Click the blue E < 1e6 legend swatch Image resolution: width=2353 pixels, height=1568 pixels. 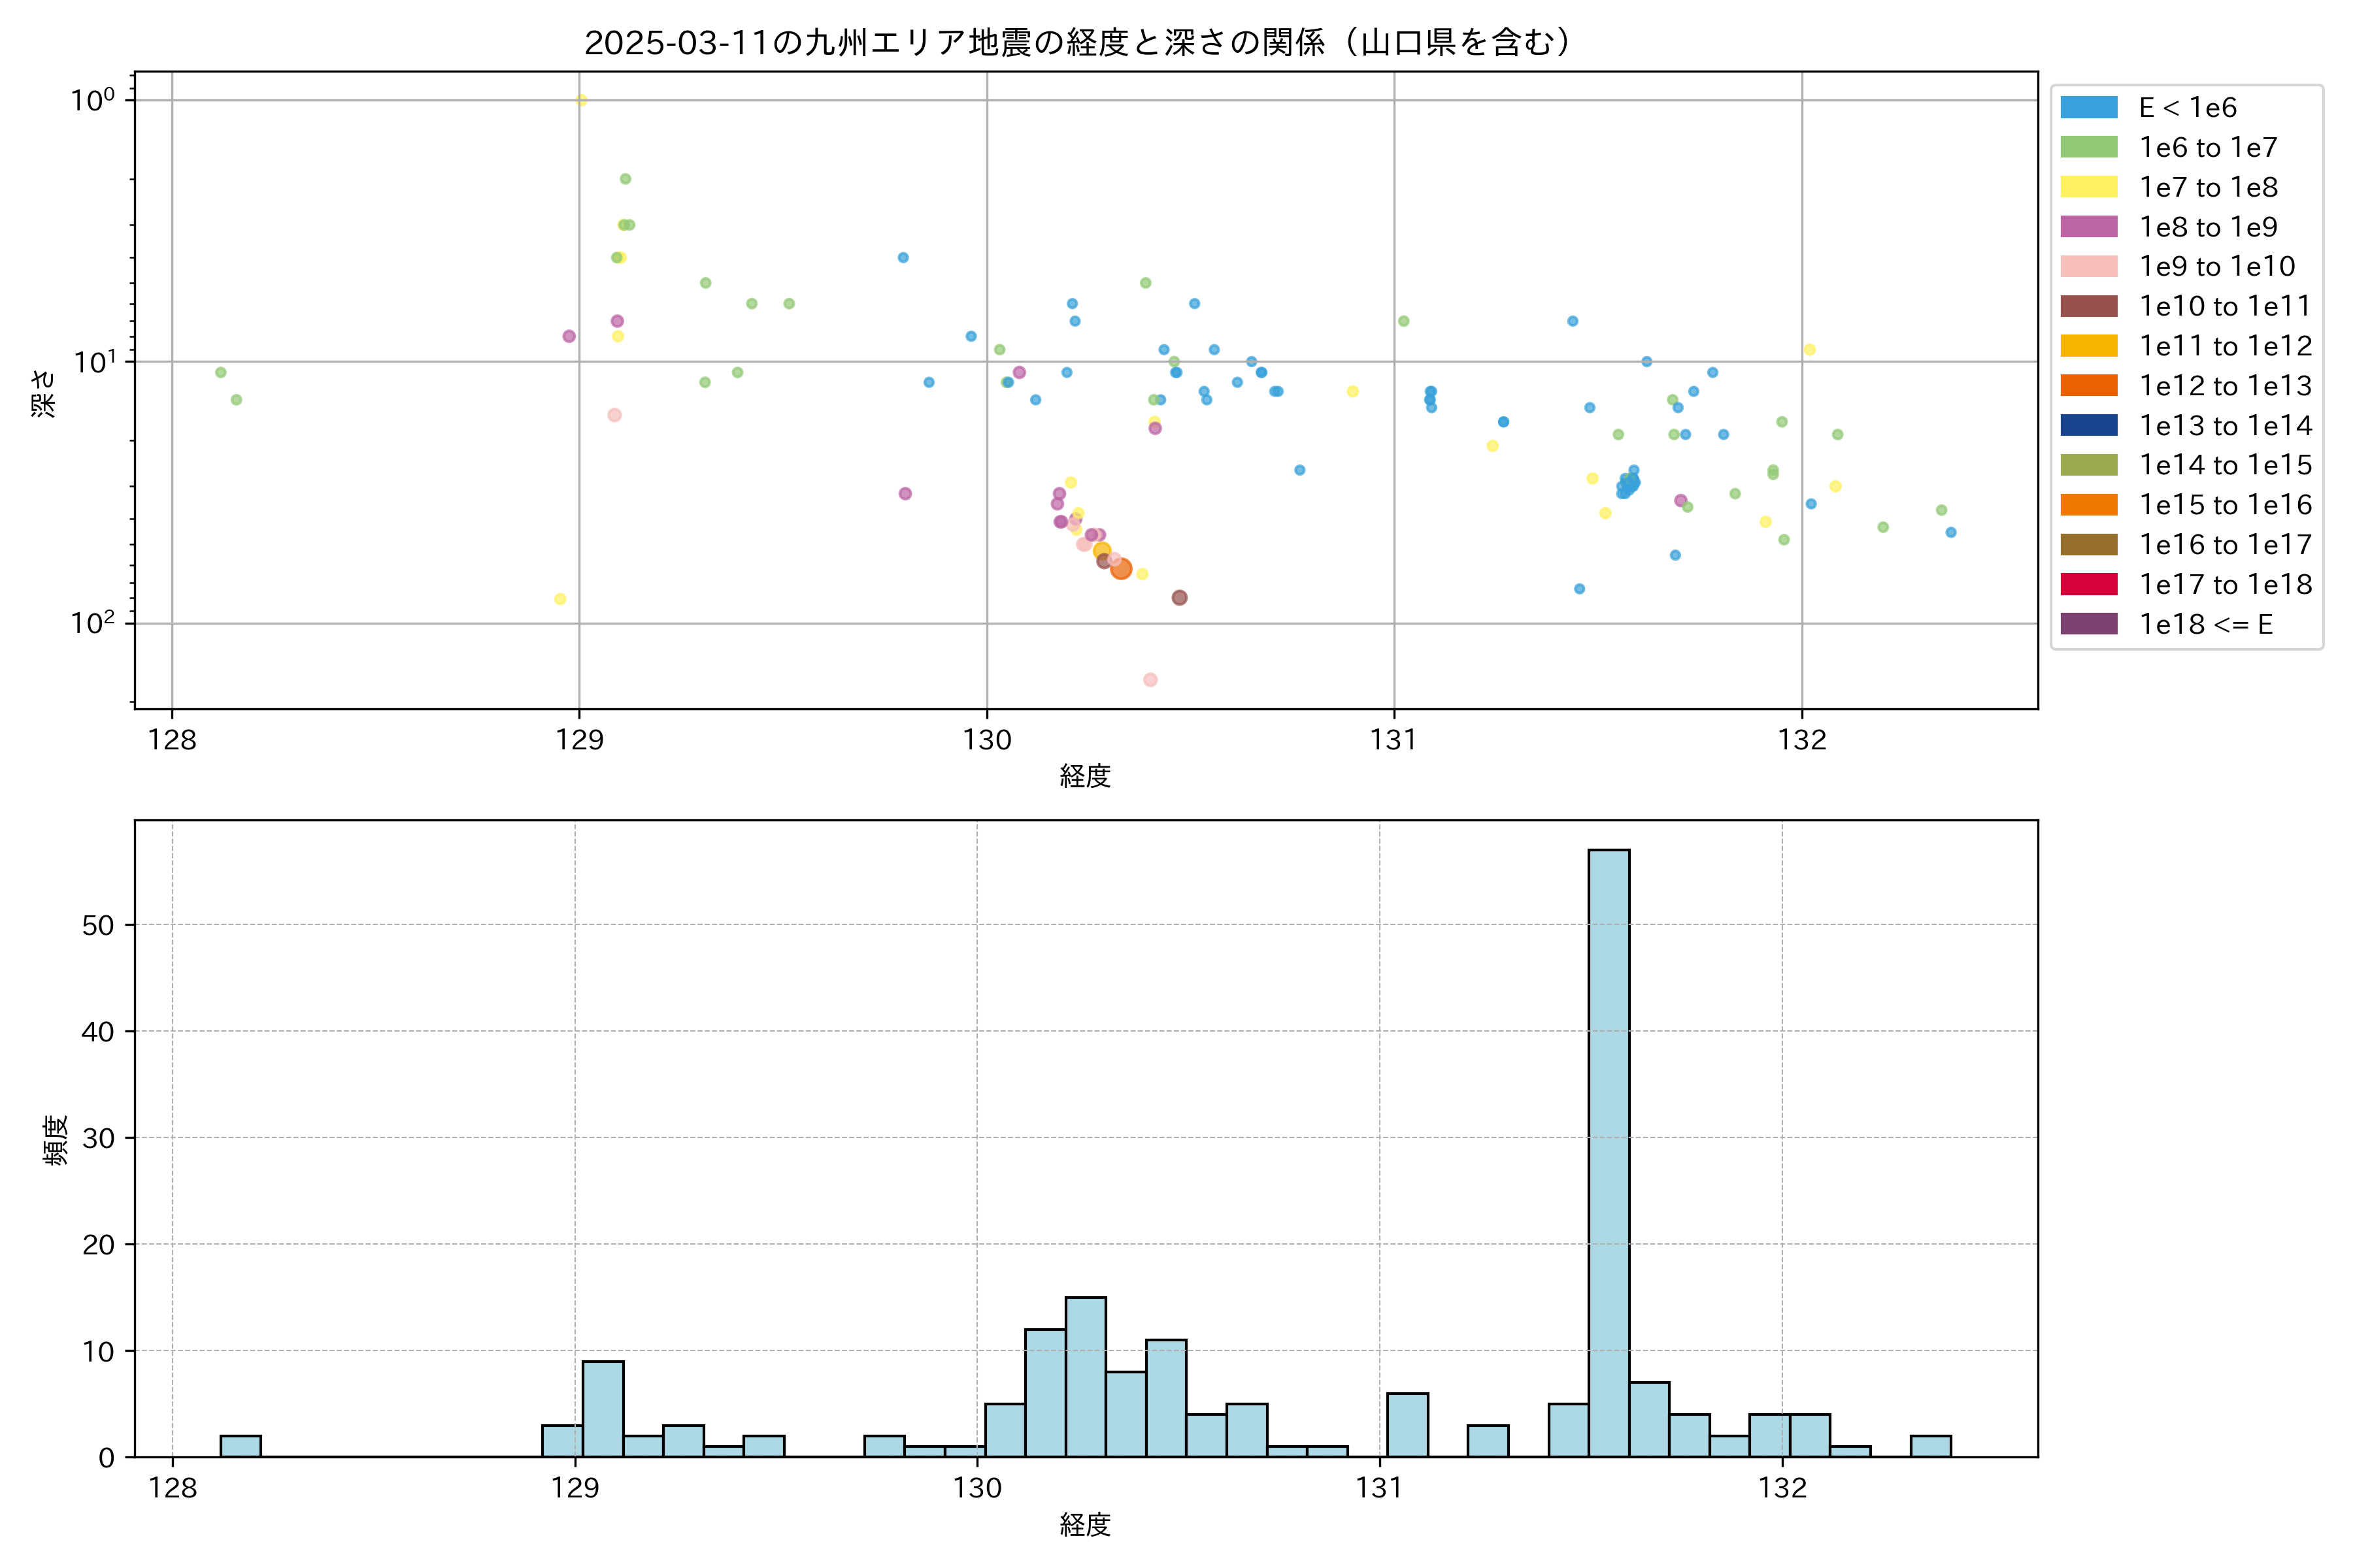[x=2089, y=108]
